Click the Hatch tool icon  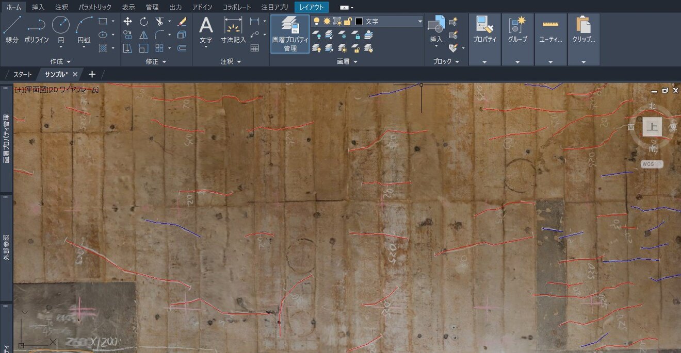pos(103,48)
